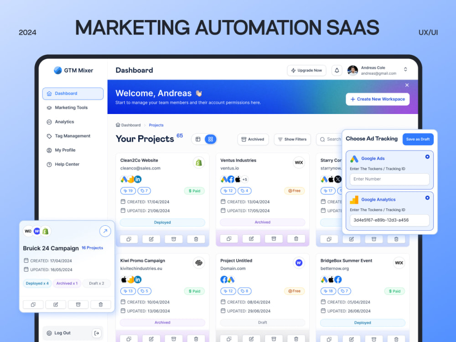Viewport: 456px width, 342px height.
Task: Click the Upgrade Now button
Action: click(306, 70)
